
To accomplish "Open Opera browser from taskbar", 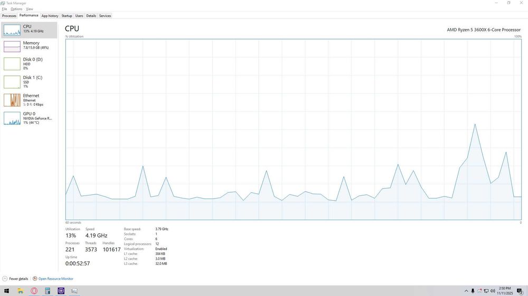I will (x=34, y=291).
